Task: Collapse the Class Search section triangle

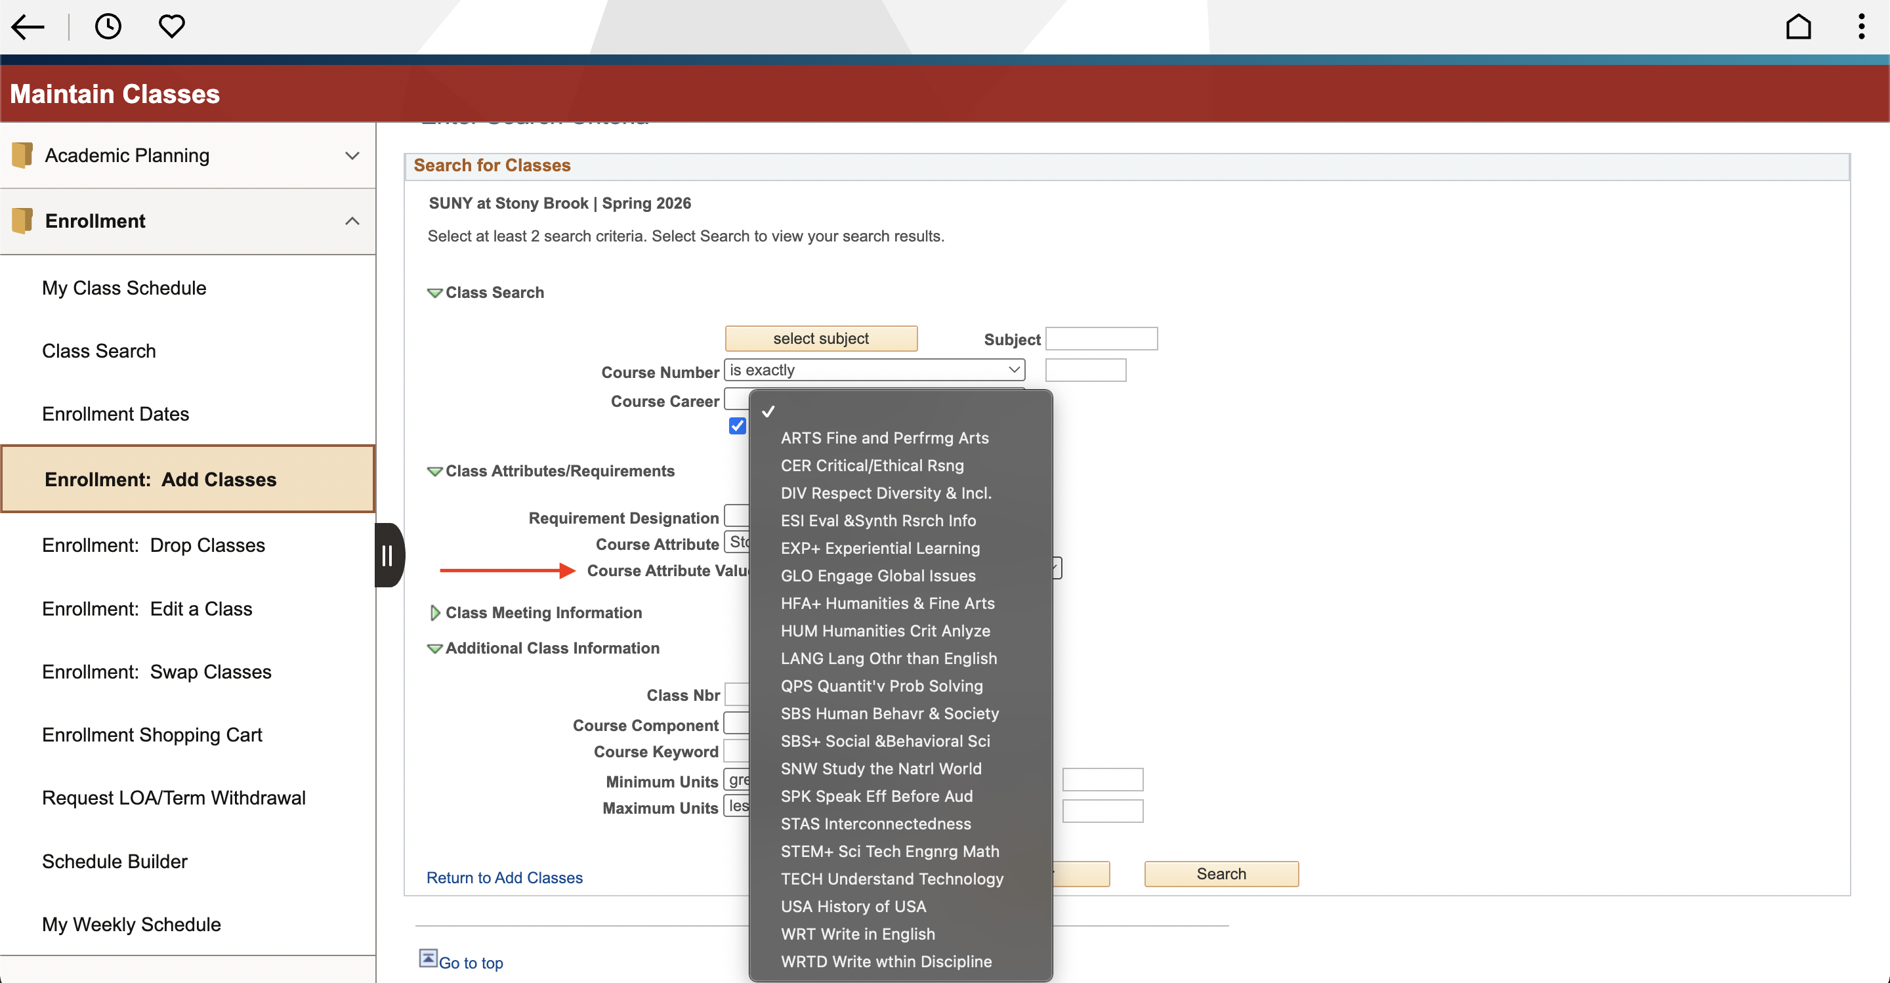Action: 434,293
